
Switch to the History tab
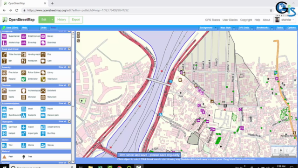coord(61,20)
